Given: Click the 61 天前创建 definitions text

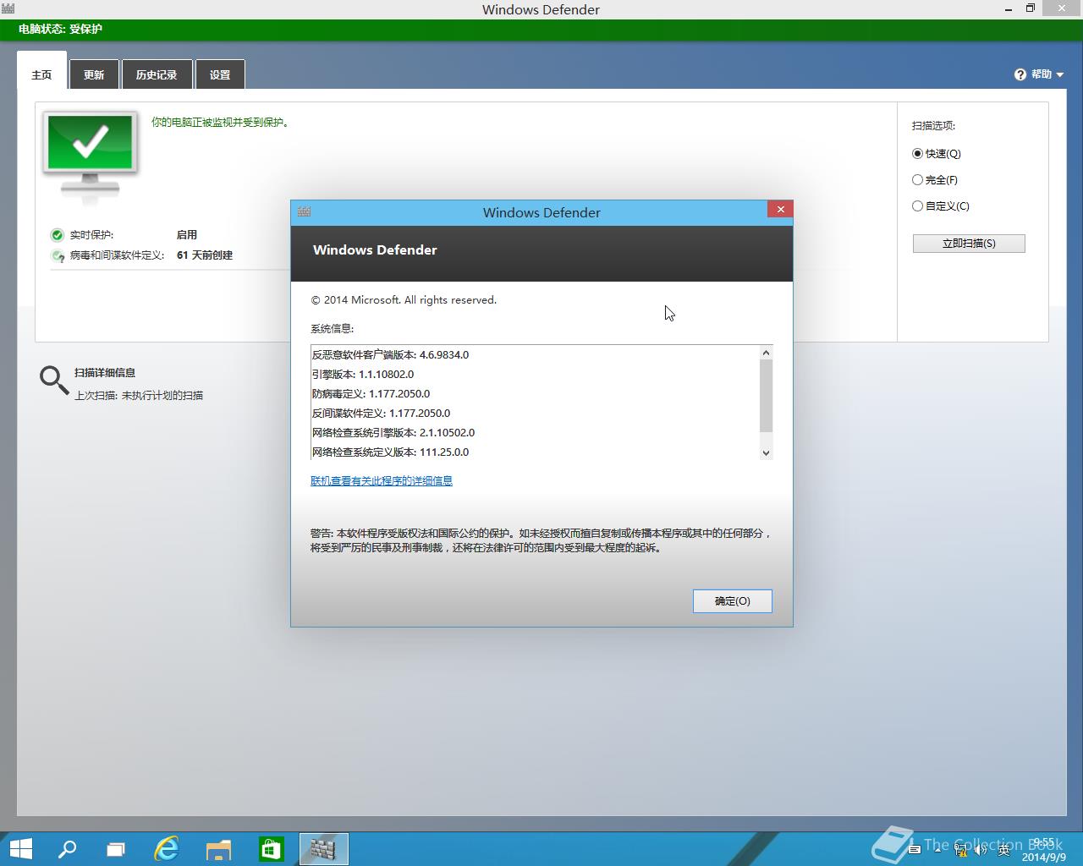Looking at the screenshot, I should (205, 255).
